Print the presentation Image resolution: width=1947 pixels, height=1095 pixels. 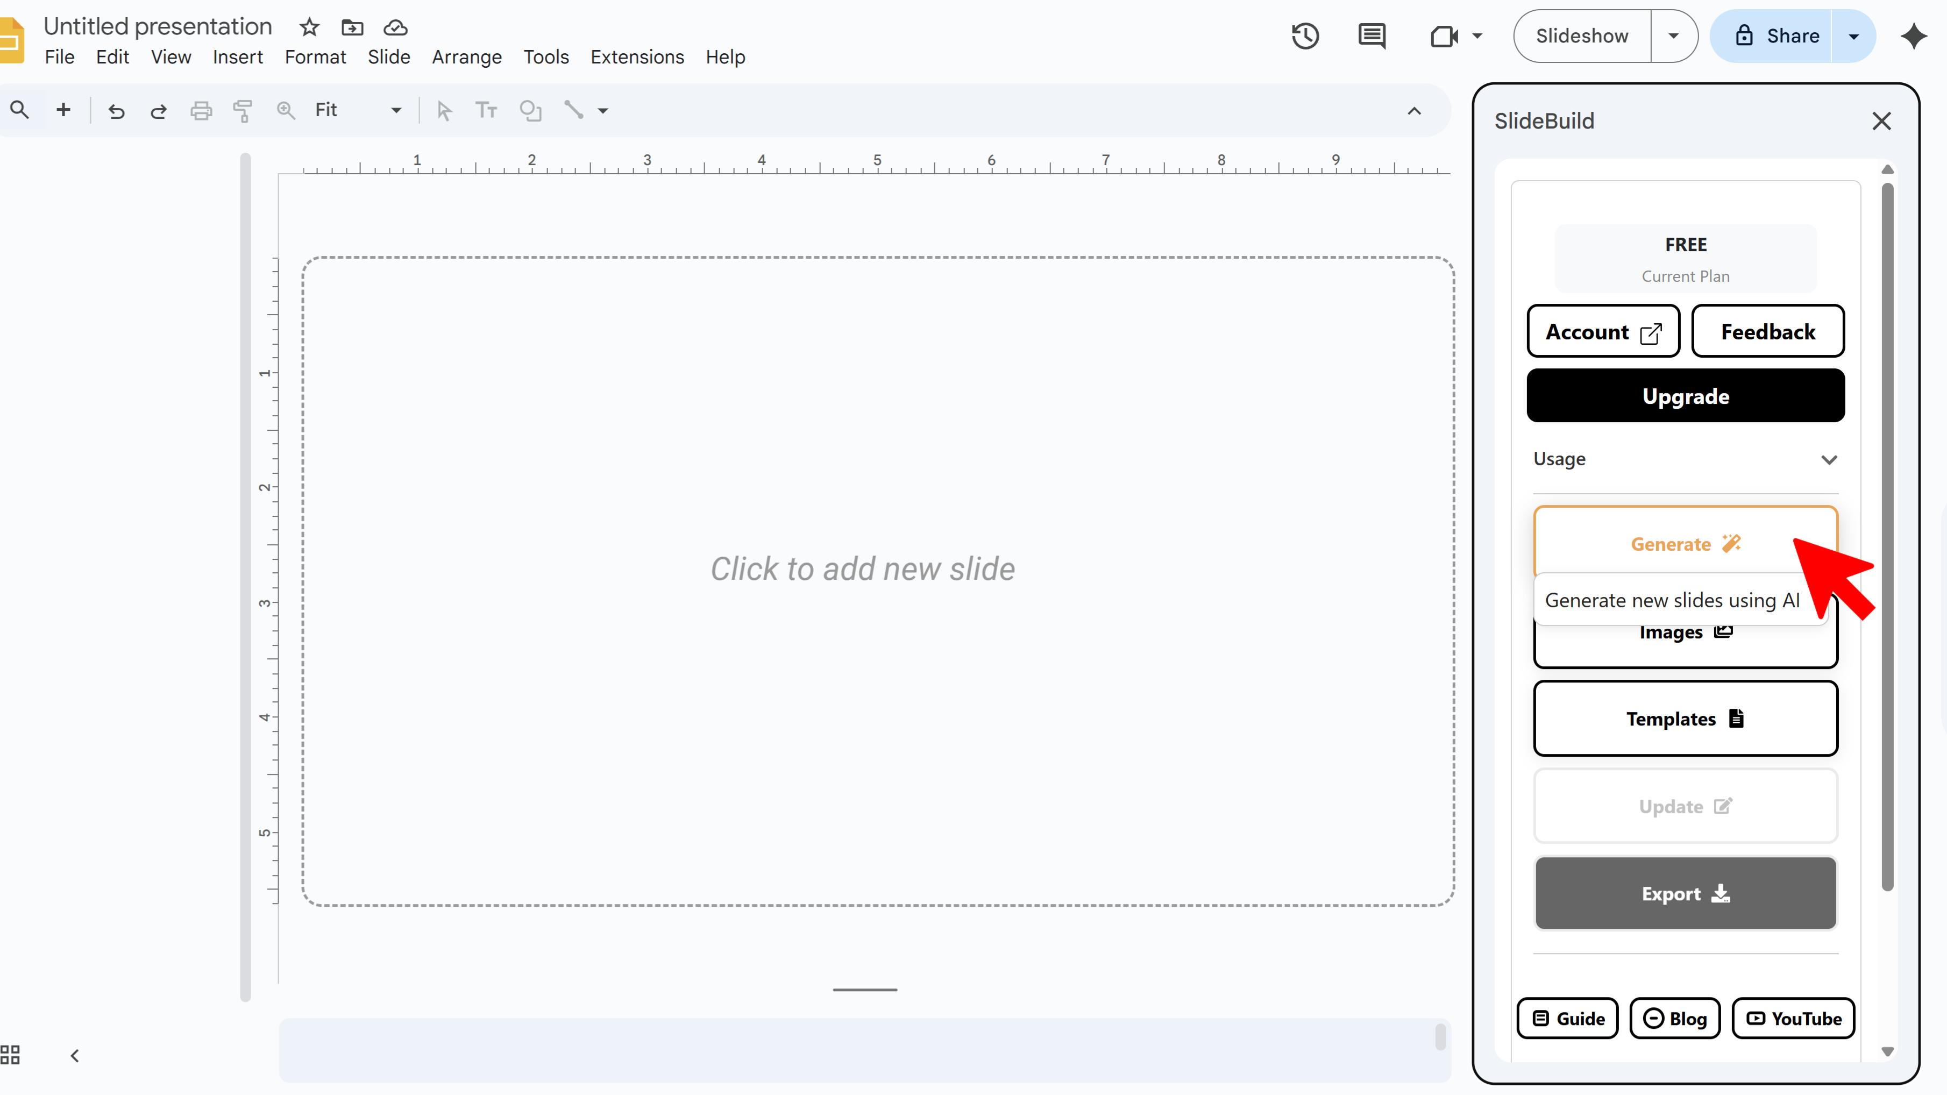tap(201, 111)
